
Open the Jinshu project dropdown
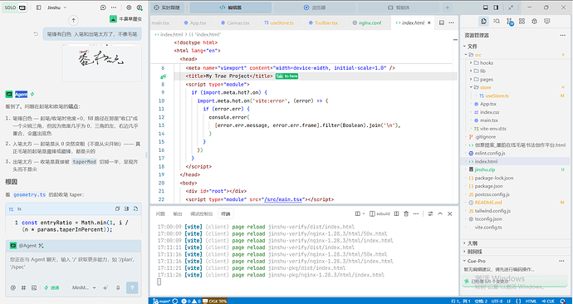click(56, 7)
